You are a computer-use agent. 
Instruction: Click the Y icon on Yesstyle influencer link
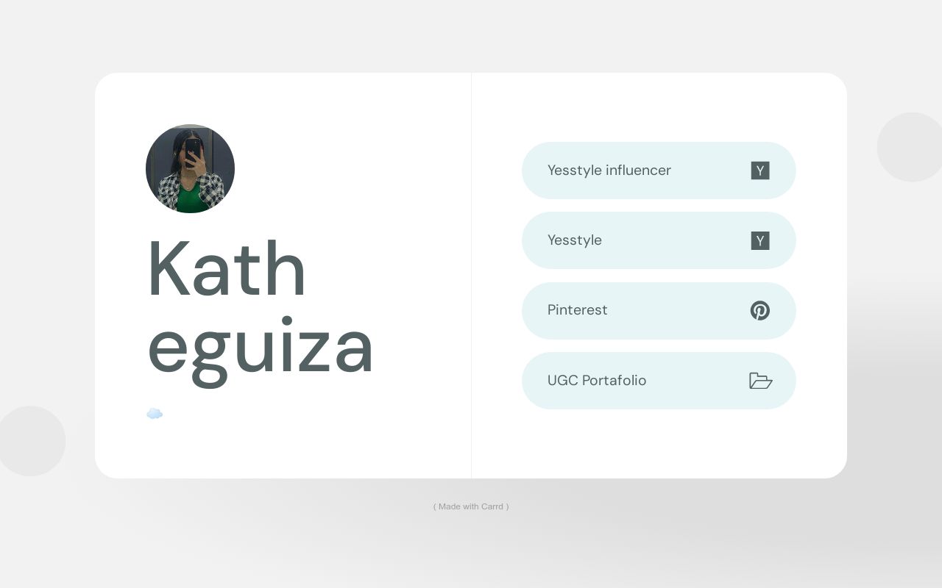click(x=760, y=171)
